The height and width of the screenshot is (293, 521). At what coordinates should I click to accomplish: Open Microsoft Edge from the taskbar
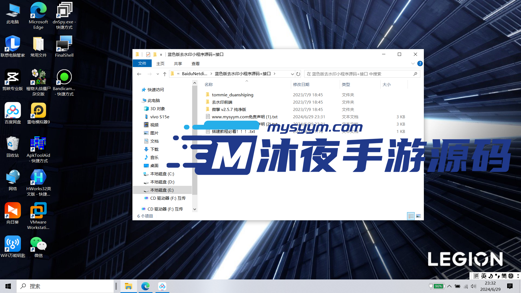click(145, 286)
